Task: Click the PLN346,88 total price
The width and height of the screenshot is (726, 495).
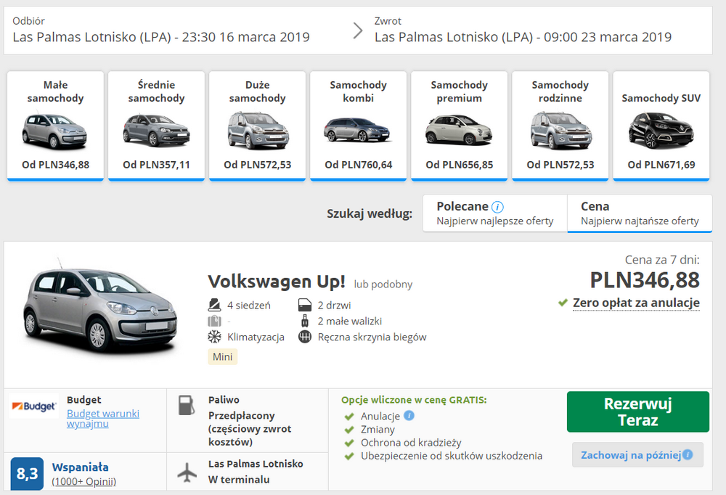Action: click(645, 280)
